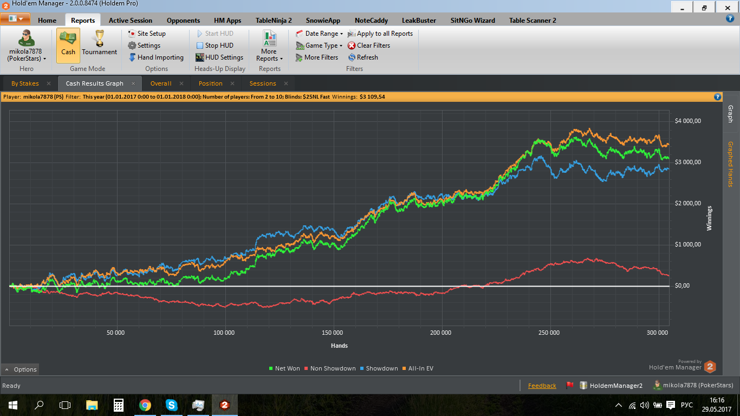Switch to the Overall report tab
740x416 pixels.
(x=161, y=83)
